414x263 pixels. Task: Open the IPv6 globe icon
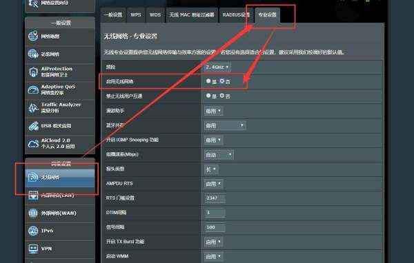click(33, 231)
